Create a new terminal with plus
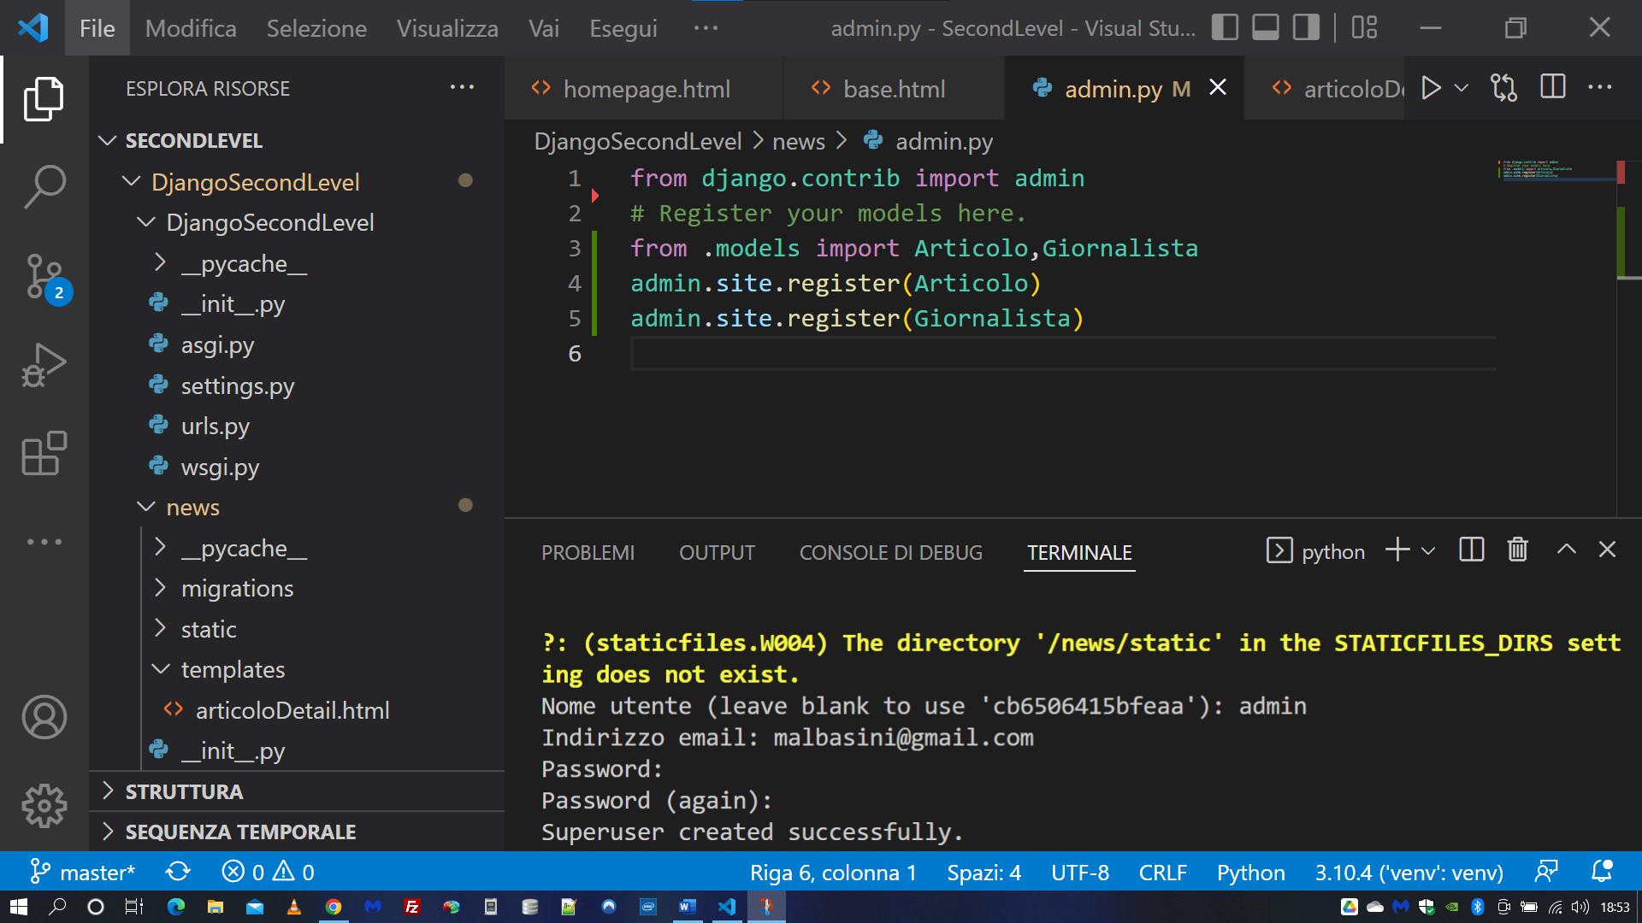The height and width of the screenshot is (923, 1642). point(1397,550)
